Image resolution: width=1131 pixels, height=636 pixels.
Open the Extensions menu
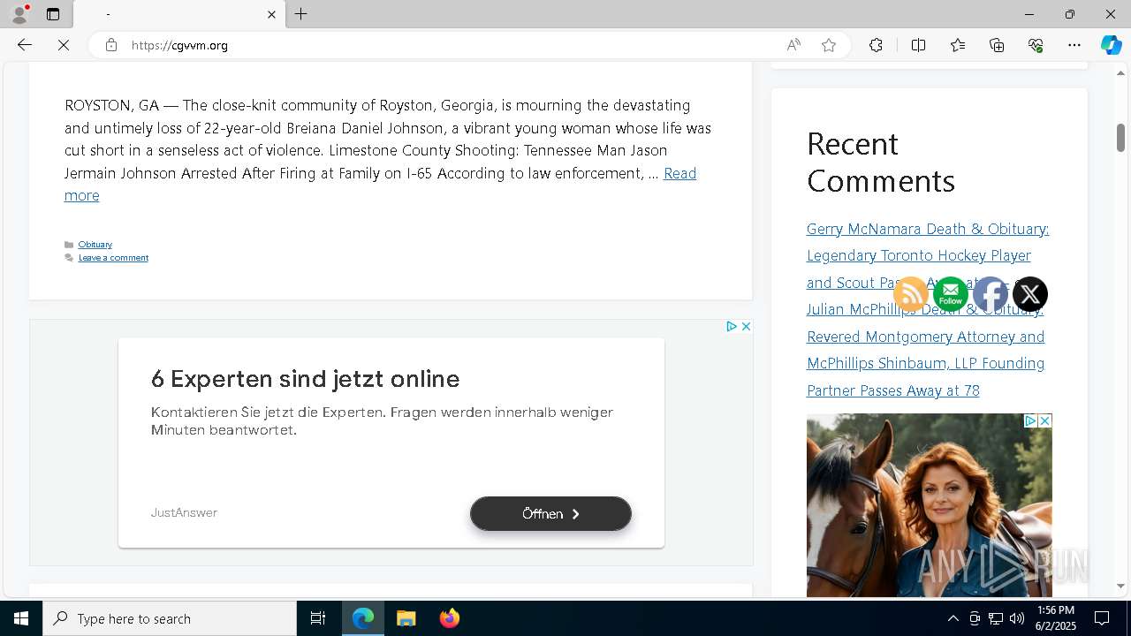876,45
